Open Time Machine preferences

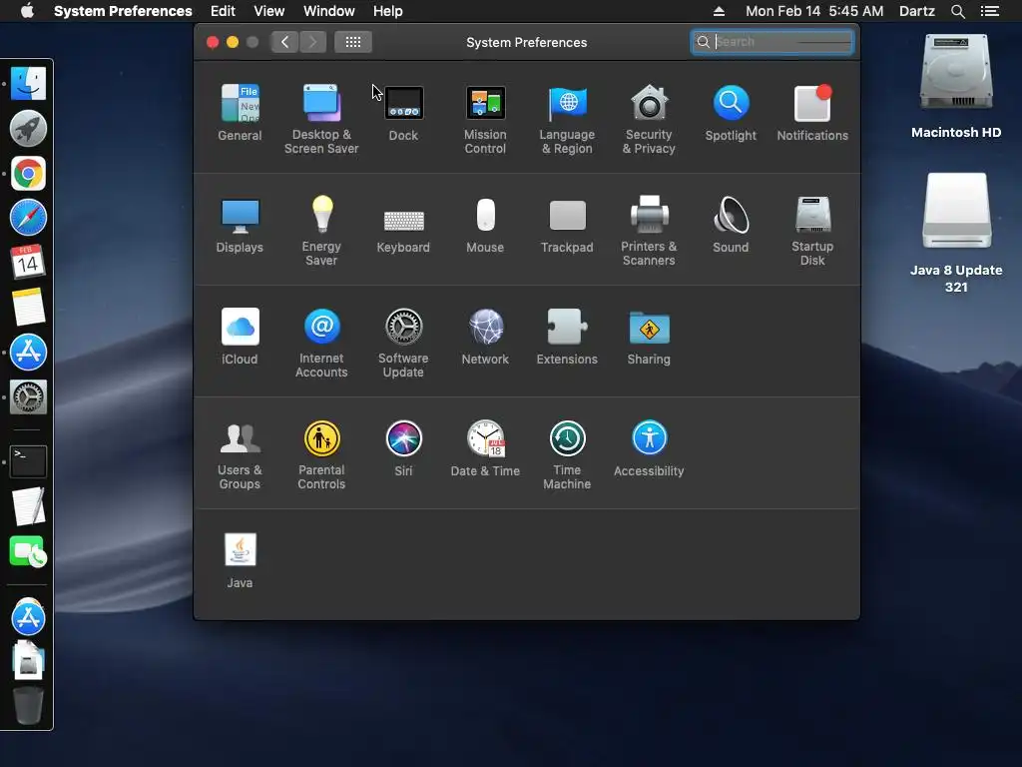(567, 454)
